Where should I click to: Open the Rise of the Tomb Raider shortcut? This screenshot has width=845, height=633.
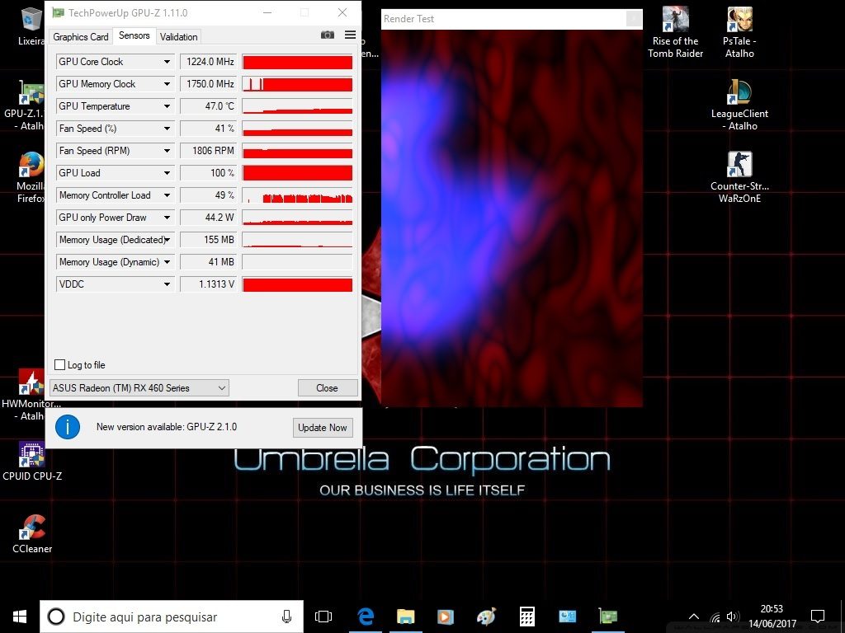coord(675,32)
